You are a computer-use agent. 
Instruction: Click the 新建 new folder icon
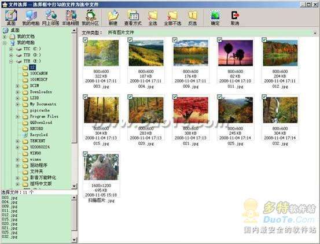pyautogui.click(x=113, y=18)
